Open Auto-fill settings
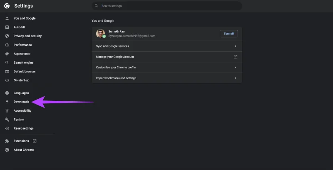 pos(19,27)
